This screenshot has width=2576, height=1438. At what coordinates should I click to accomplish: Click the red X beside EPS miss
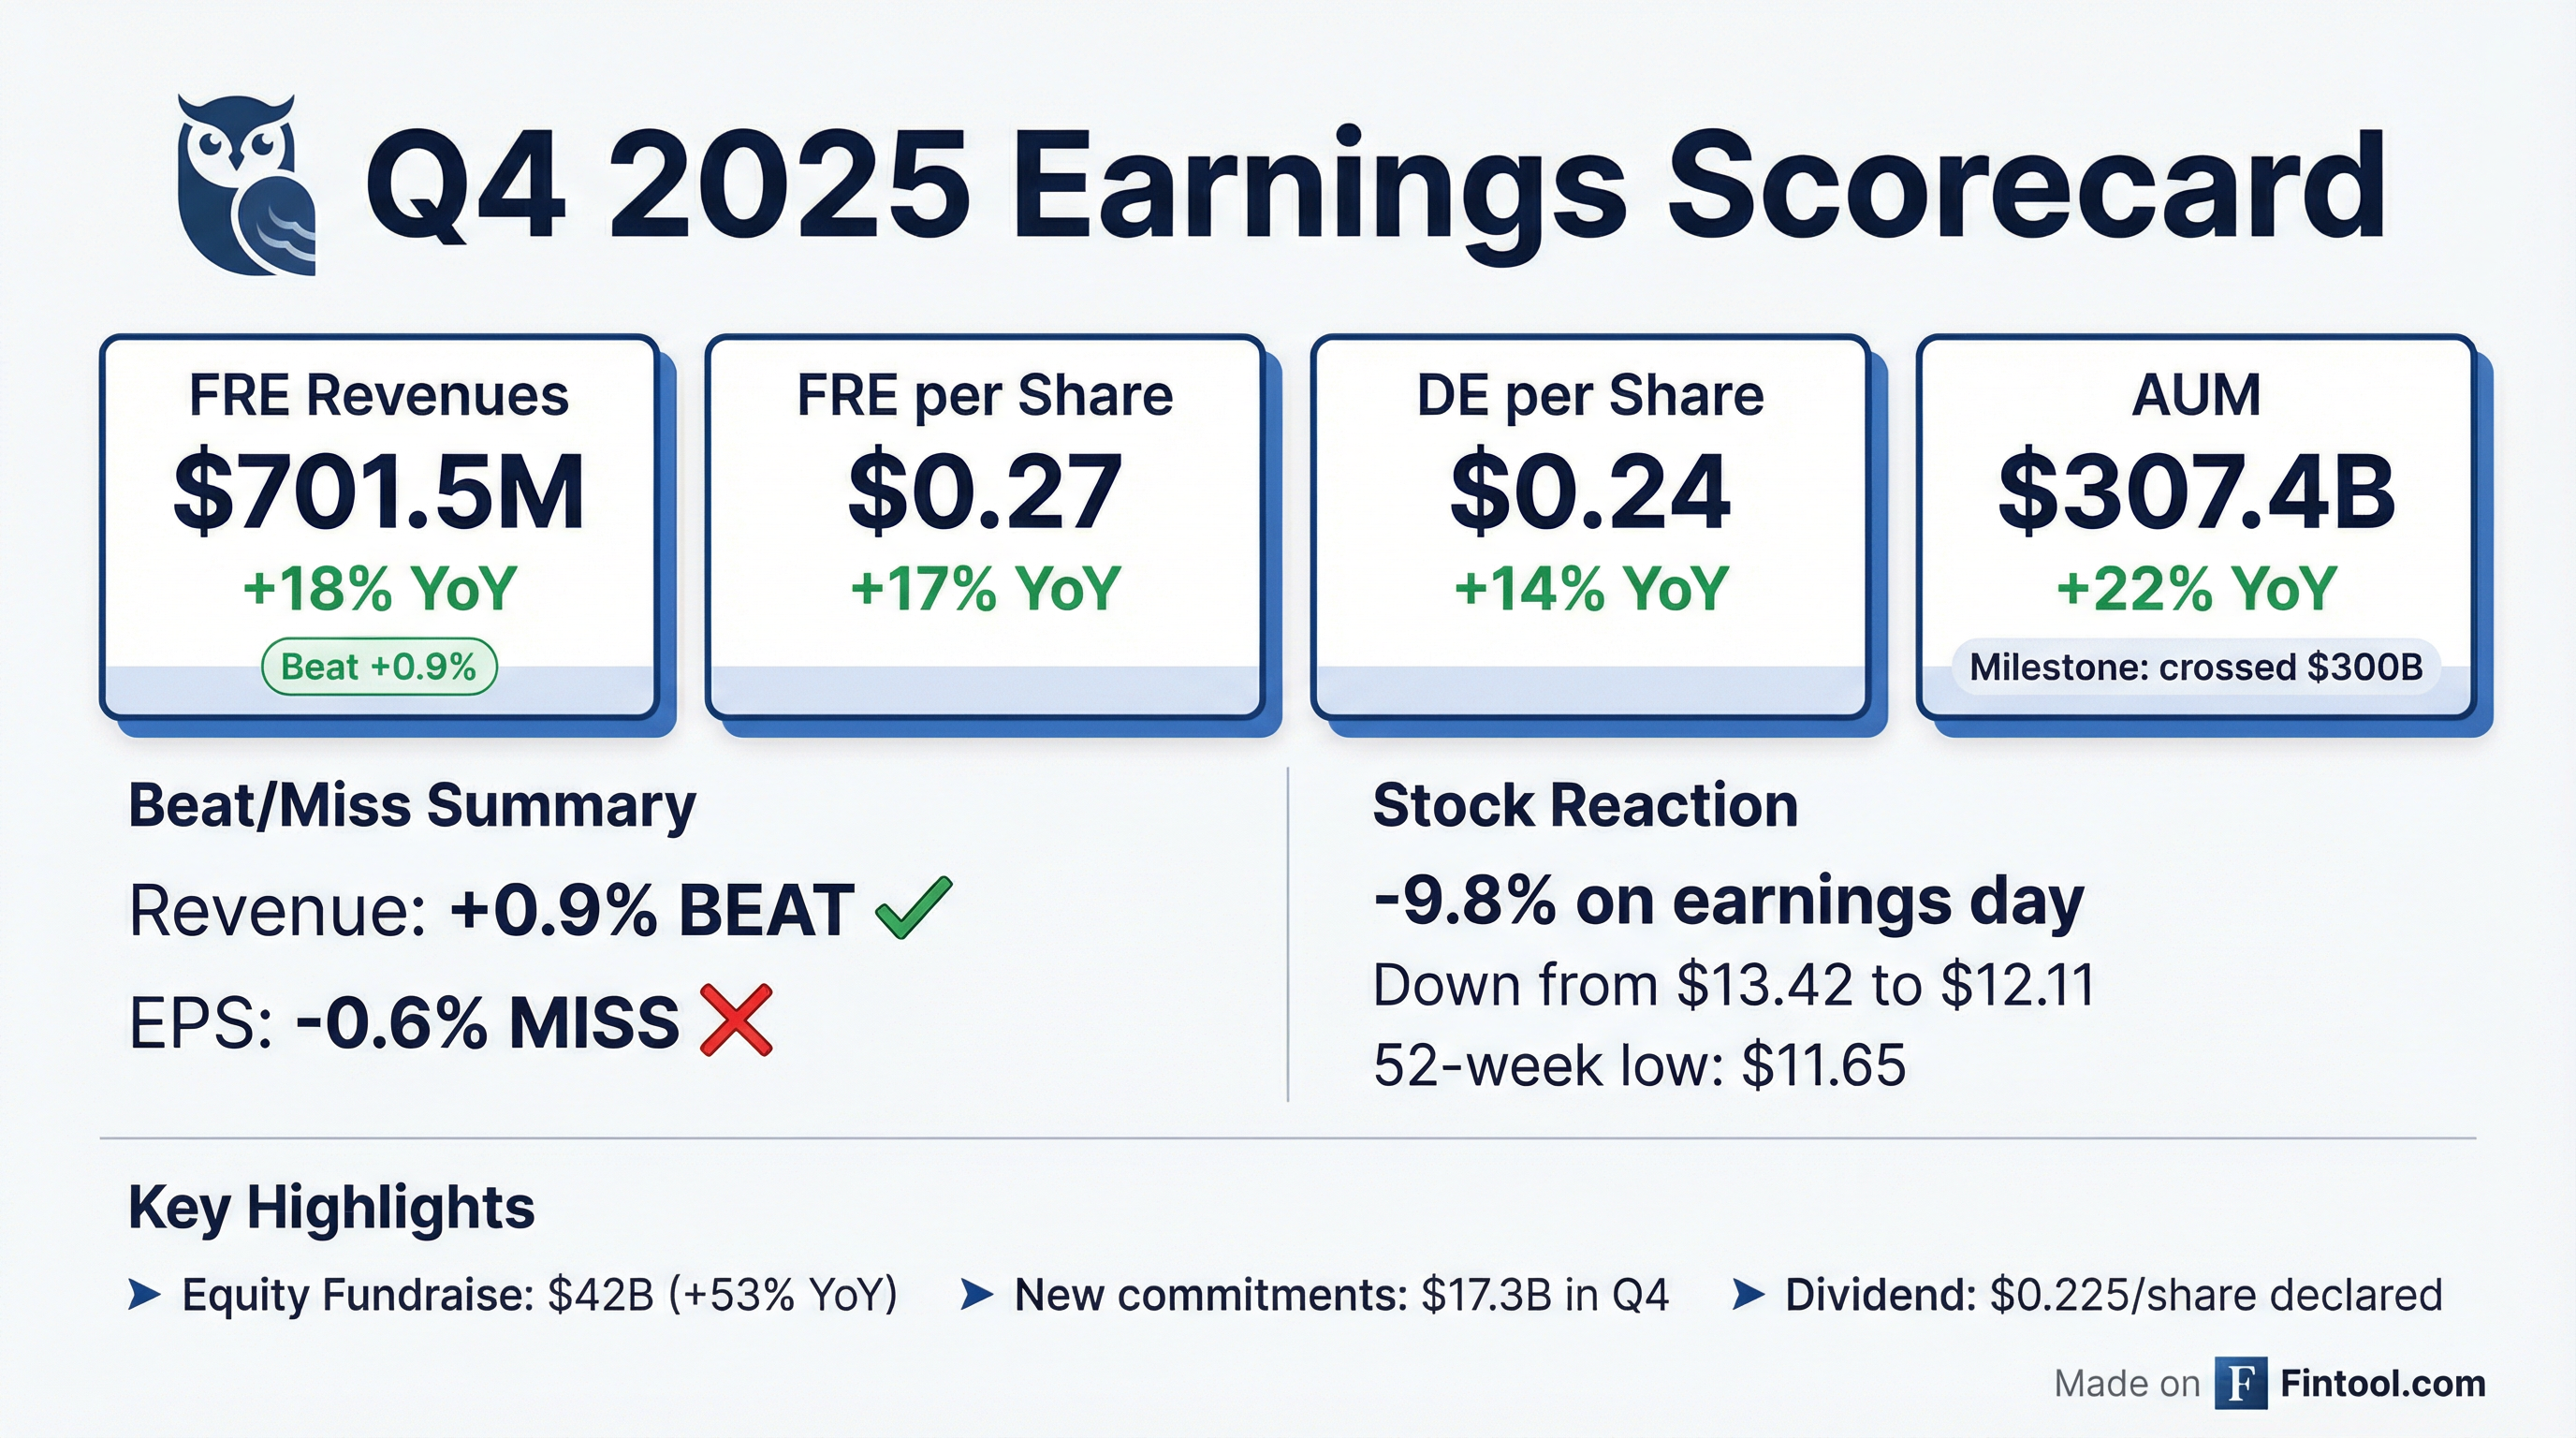coord(736,1020)
